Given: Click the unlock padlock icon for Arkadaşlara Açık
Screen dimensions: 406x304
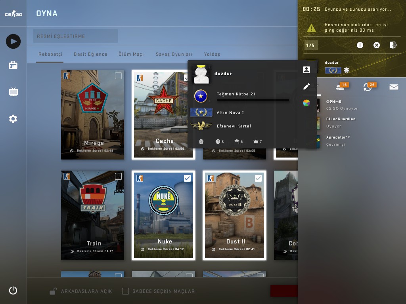Looking at the screenshot, I should pos(53,291).
